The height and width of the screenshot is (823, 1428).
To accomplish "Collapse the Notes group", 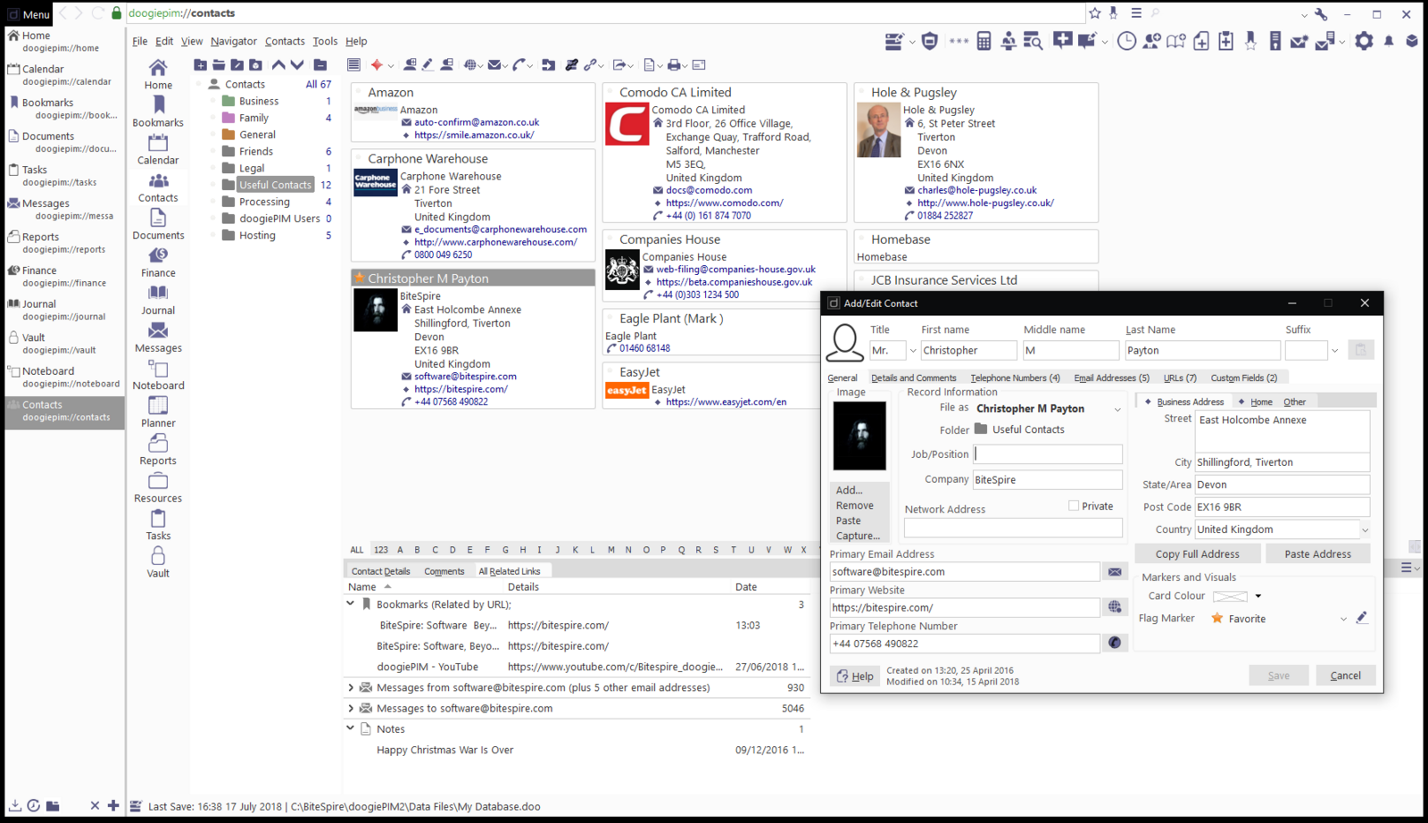I will pyautogui.click(x=351, y=728).
